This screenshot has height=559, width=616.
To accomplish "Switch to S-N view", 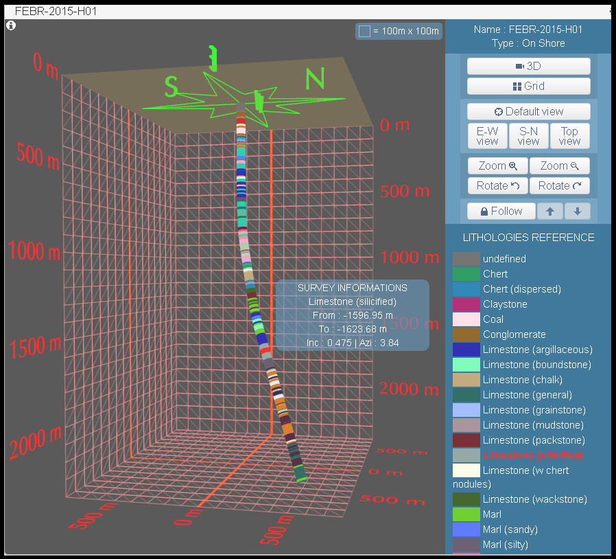I will [x=528, y=136].
